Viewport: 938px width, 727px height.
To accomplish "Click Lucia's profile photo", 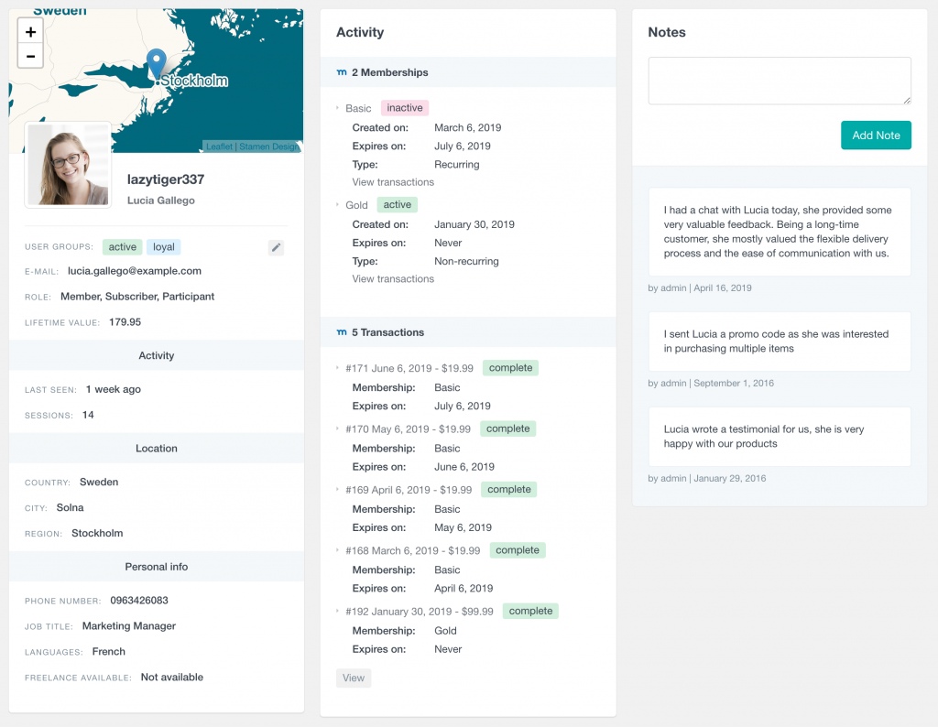I will [x=68, y=164].
